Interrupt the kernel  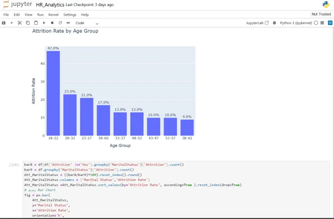click(x=52, y=23)
